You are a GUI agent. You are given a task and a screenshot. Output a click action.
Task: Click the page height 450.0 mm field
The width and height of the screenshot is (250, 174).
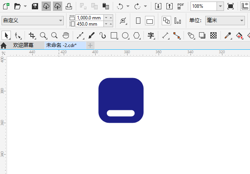89,24
